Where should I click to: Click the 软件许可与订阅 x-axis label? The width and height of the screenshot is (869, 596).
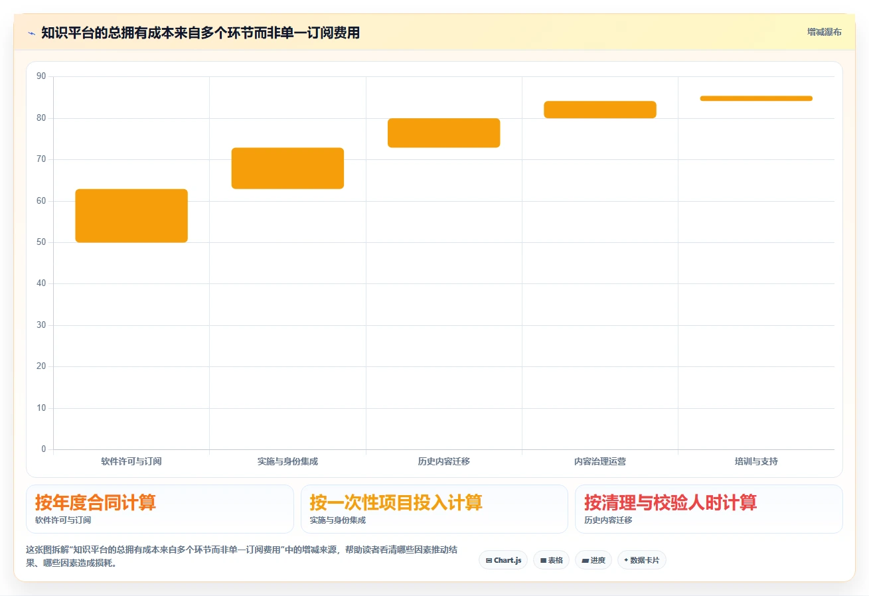(131, 461)
